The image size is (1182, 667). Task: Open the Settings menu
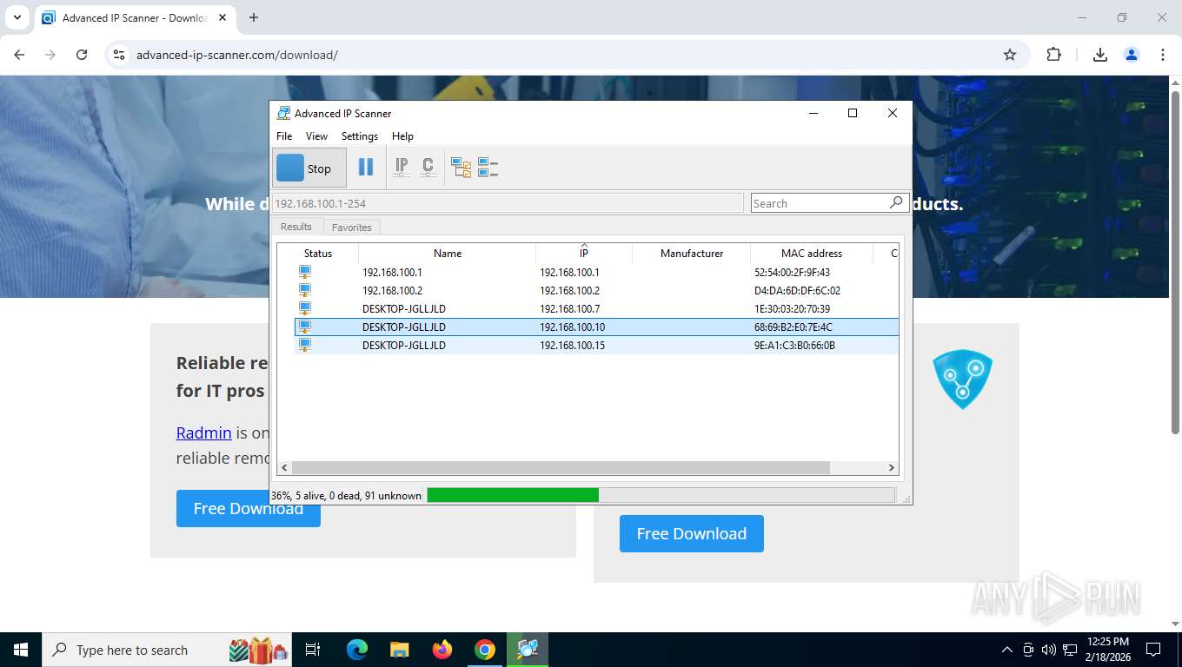pos(360,136)
